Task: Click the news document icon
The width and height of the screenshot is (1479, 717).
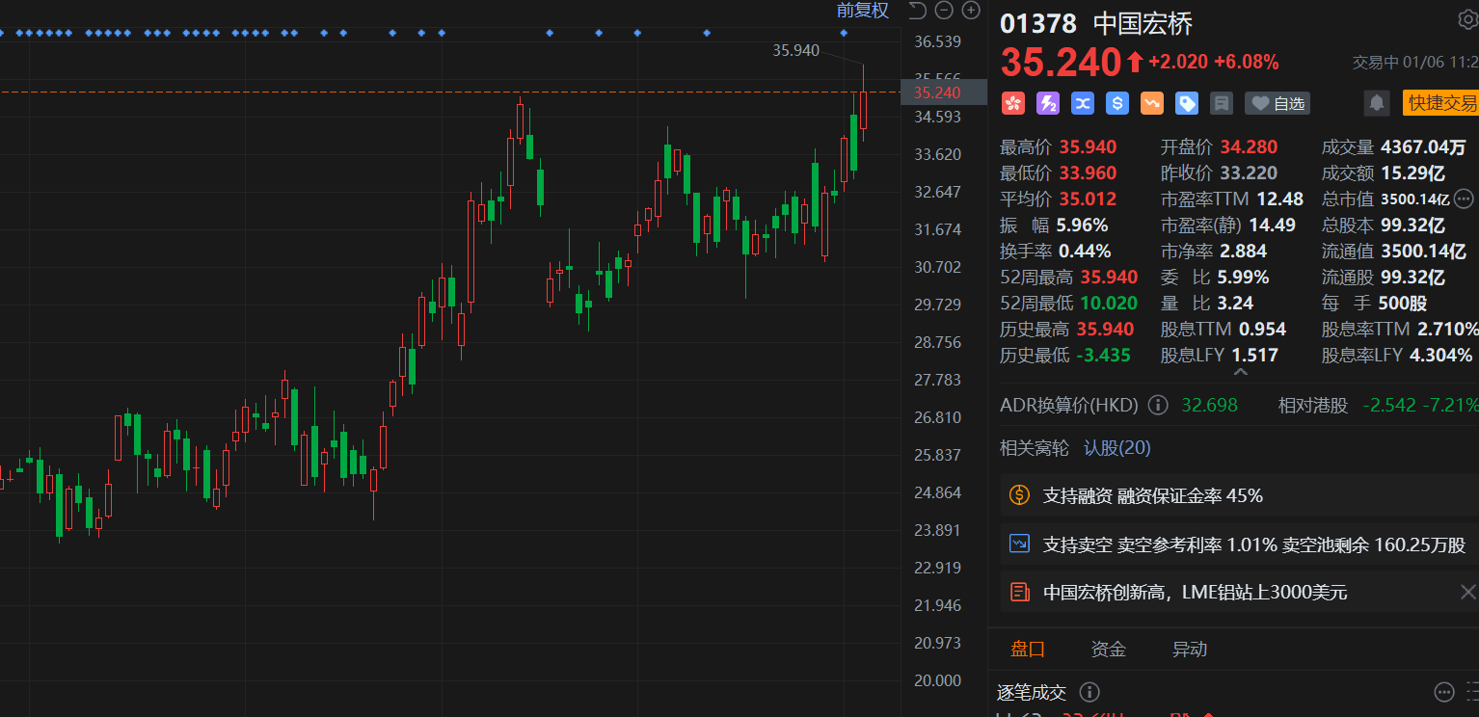Action: (1019, 592)
